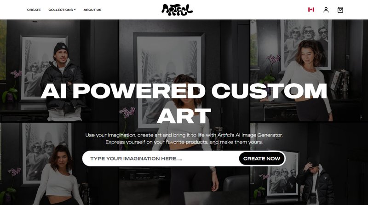368x205 pixels.
Task: Click the word 'ART' in headline
Action: pyautogui.click(x=184, y=116)
